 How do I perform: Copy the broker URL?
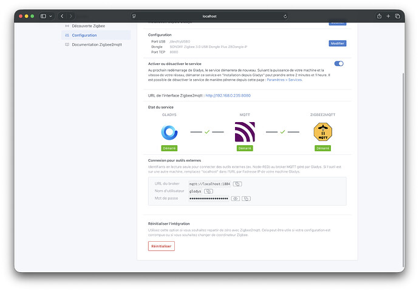click(237, 184)
